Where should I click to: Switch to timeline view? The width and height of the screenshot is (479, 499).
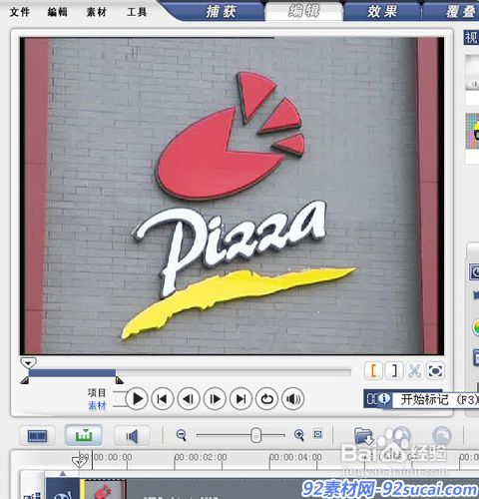pos(84,435)
